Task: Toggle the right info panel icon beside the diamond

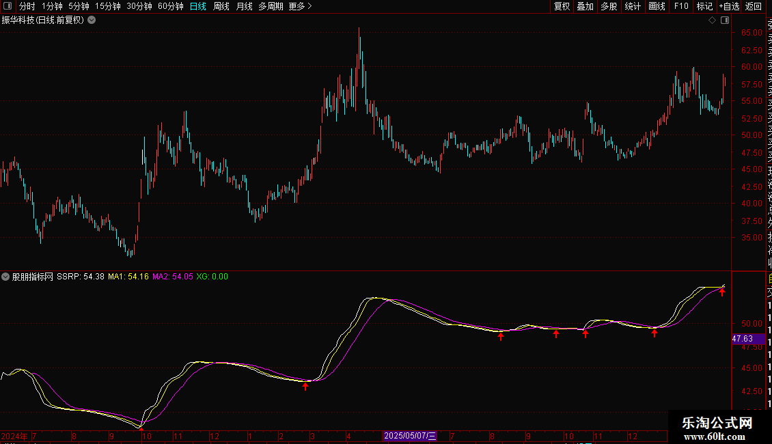Action: (x=725, y=20)
